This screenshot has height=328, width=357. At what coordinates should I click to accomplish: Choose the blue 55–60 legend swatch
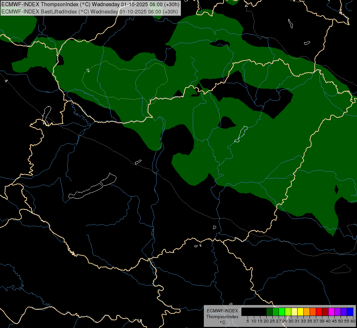pyautogui.click(x=350, y=312)
